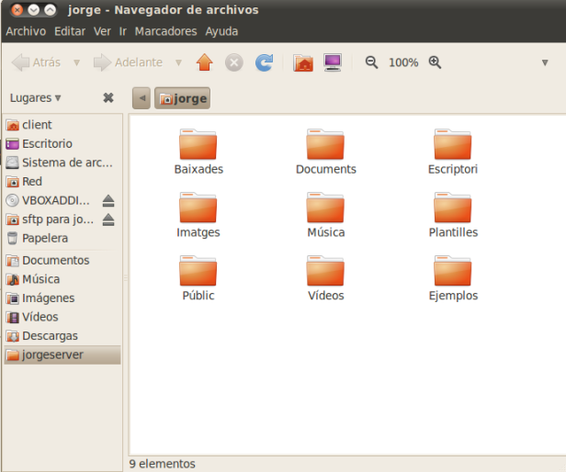This screenshot has width=566, height=472.
Task: Open Descargas bookmark
Action: coord(62,336)
